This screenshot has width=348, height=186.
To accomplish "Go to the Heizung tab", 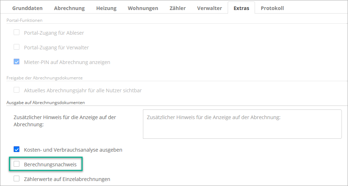I will pos(106,8).
